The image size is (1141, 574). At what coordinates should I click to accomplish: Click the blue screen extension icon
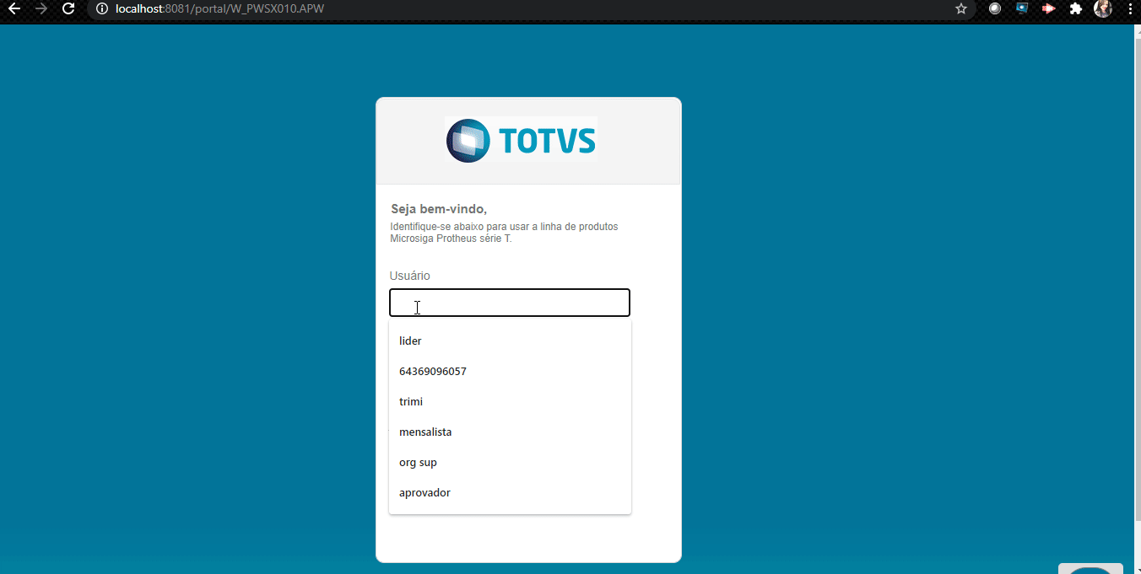pyautogui.click(x=1022, y=8)
